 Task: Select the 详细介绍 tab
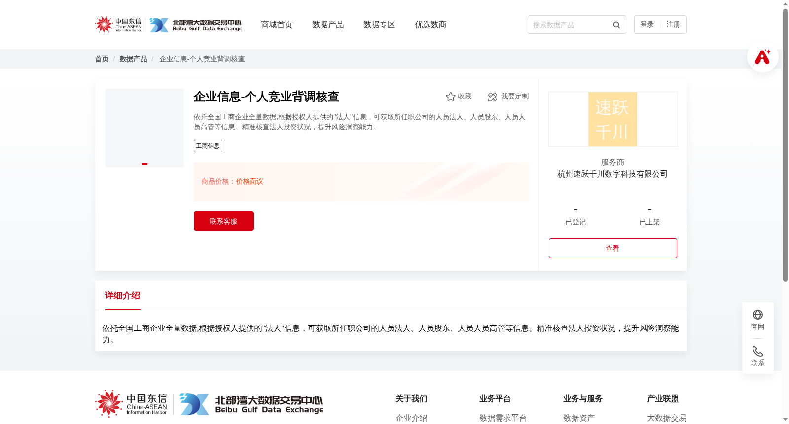click(x=122, y=295)
